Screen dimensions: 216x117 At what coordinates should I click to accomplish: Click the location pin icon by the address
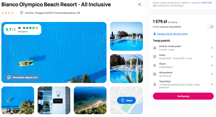(22, 13)
